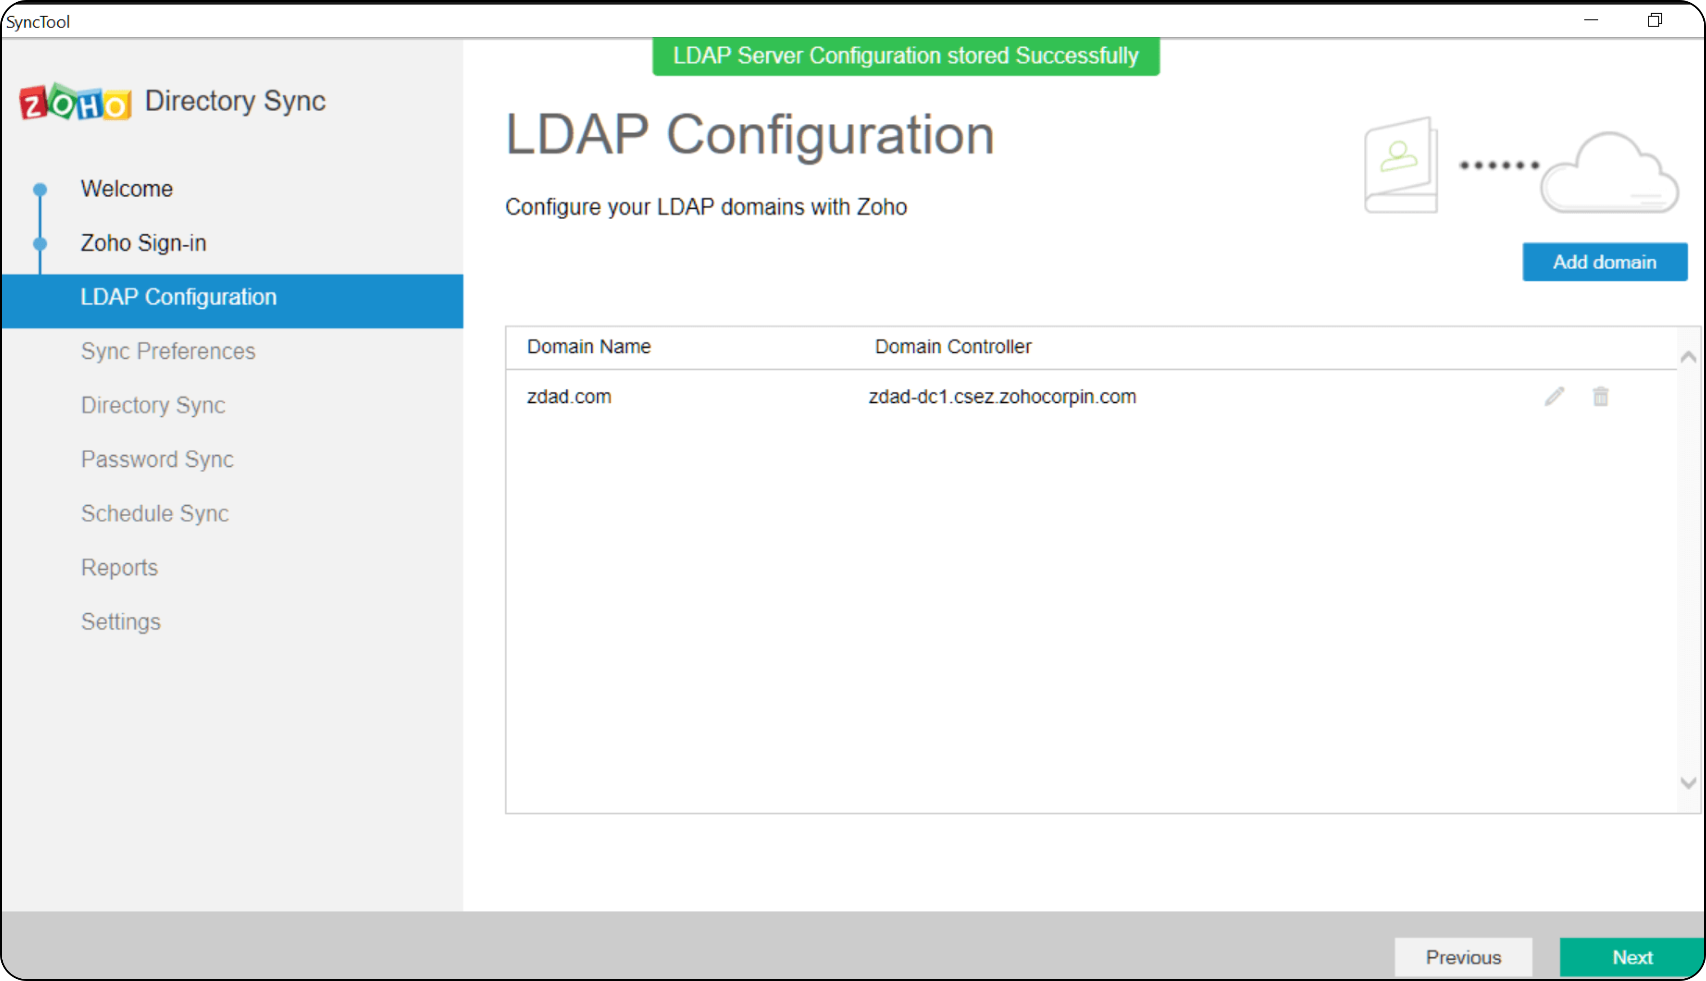Screen dimensions: 1706x981
Task: Click the scroll up arrow of domain table
Action: coord(1688,357)
